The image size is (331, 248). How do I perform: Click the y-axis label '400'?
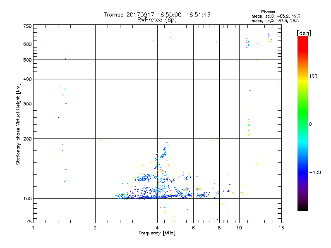coord(27,79)
